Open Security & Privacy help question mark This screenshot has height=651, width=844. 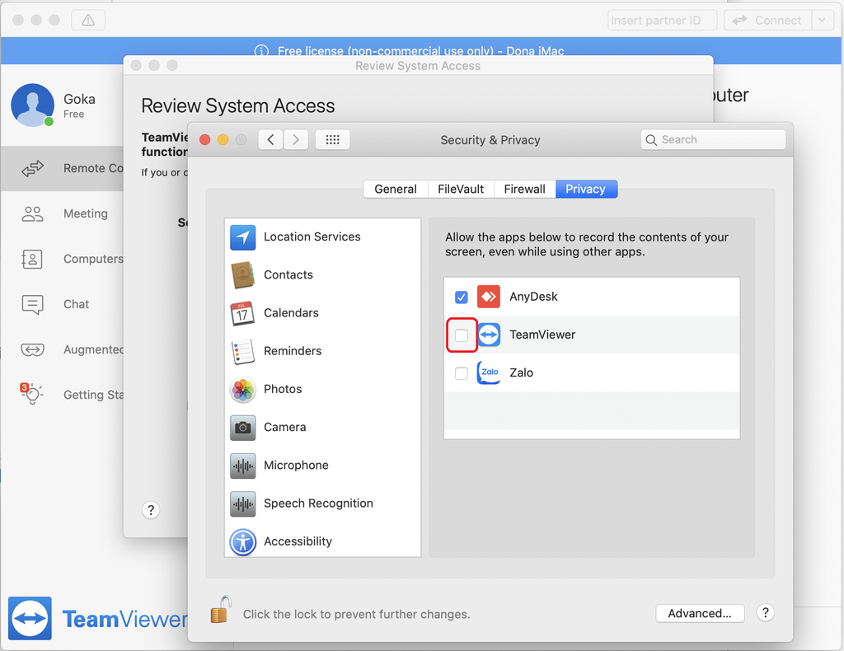[x=766, y=613]
